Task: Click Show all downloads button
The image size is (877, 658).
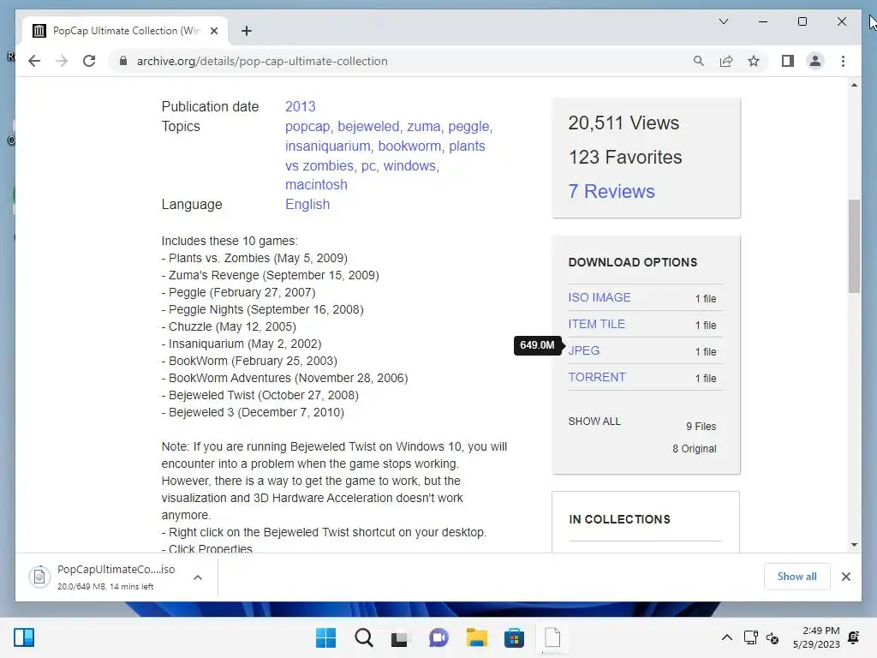Action: 796,577
